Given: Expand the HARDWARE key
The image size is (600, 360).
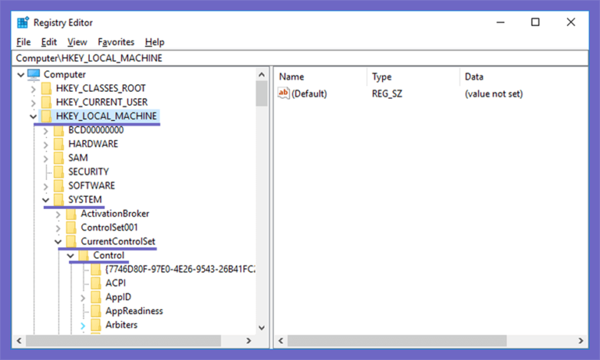Looking at the screenshot, I should click(45, 145).
